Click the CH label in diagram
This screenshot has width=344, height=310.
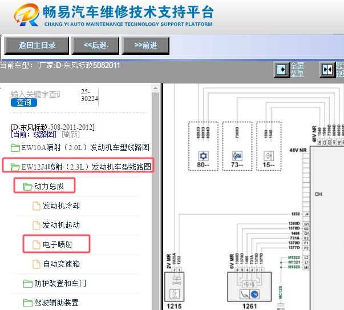click(x=318, y=194)
